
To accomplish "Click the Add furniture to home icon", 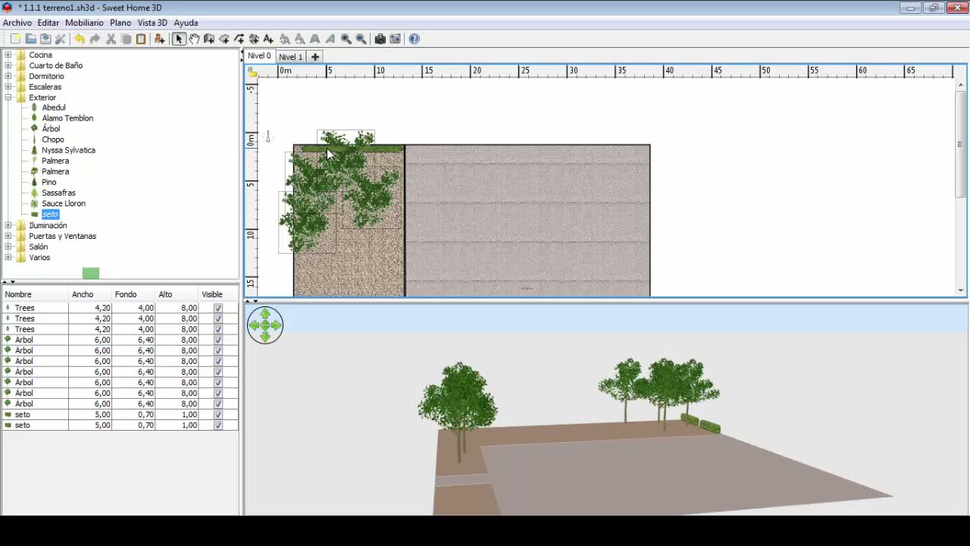I will click(159, 39).
